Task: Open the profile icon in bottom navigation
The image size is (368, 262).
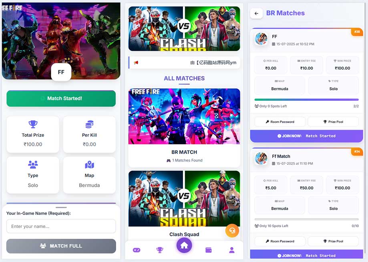Action: tap(232, 250)
